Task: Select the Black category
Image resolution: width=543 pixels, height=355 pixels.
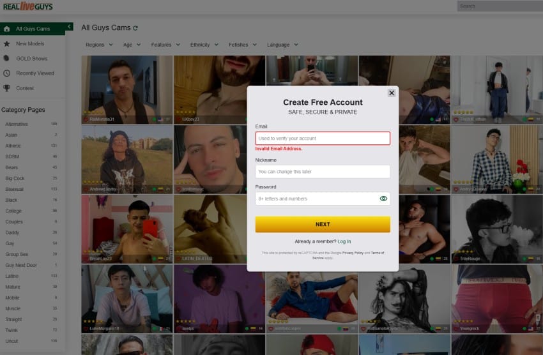Action: point(11,200)
